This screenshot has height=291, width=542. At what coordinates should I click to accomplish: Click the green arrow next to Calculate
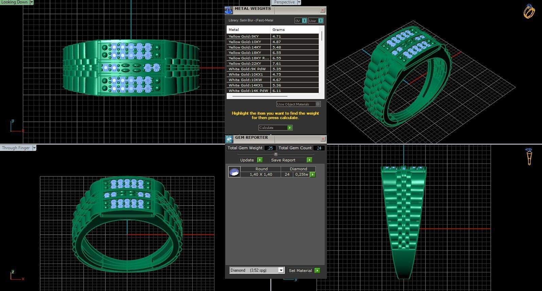pyautogui.click(x=290, y=128)
